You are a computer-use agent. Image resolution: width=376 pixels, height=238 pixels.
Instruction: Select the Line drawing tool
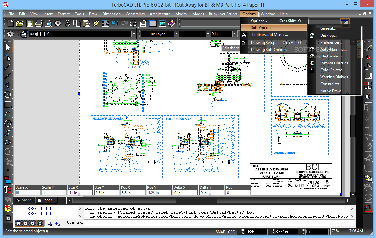pos(8,67)
